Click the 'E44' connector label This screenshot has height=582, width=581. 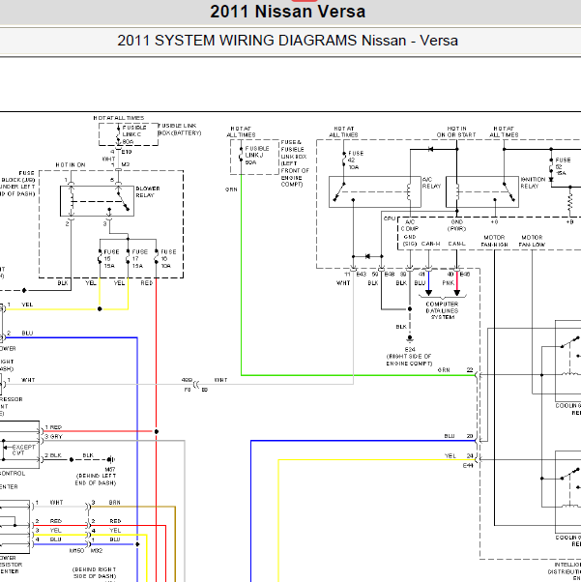pyautogui.click(x=468, y=465)
